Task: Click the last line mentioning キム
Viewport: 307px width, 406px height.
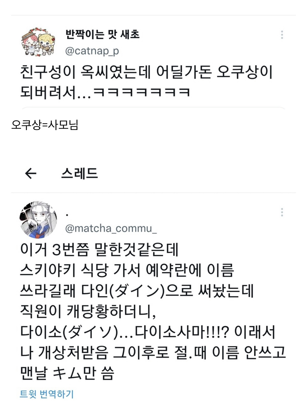Action: [67, 373]
